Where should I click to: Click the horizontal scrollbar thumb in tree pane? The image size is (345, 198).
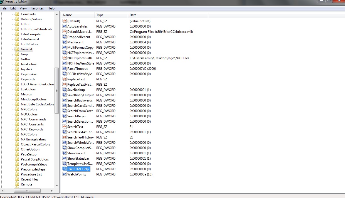pos(27,190)
